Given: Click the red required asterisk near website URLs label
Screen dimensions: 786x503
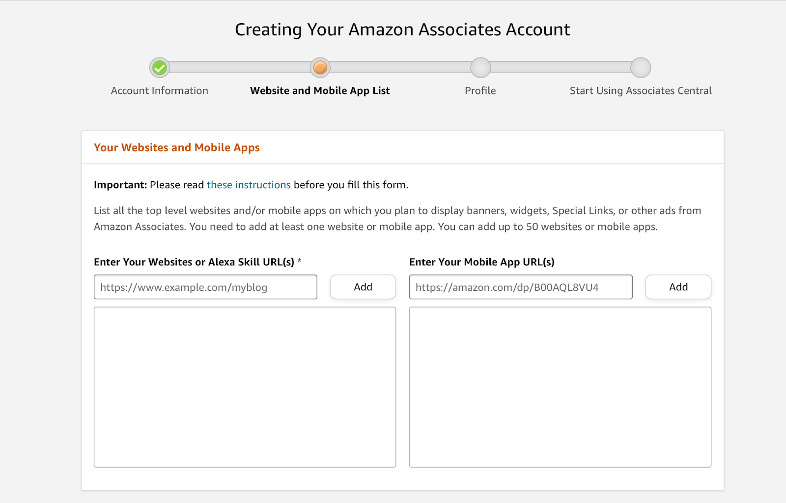Looking at the screenshot, I should pos(300,262).
